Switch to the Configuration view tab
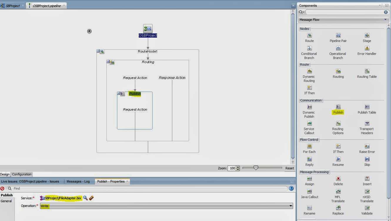This screenshot has width=391, height=221. 22,174
